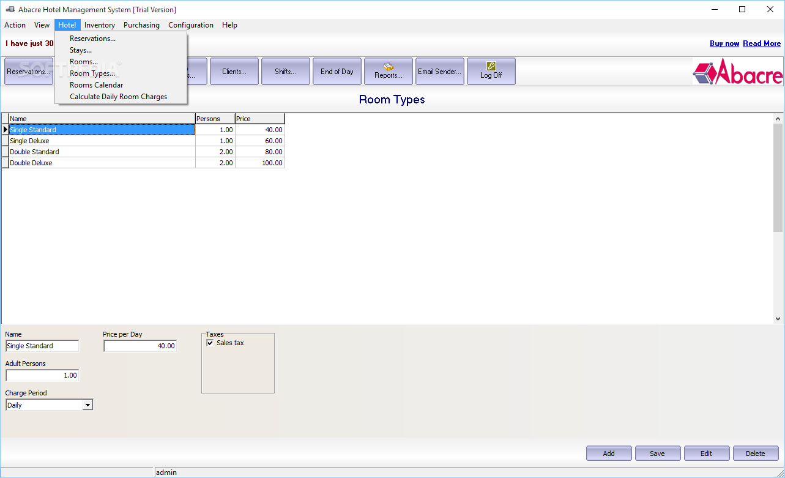Click the Email Sender... toolbar button
The image size is (785, 478).
click(x=440, y=71)
